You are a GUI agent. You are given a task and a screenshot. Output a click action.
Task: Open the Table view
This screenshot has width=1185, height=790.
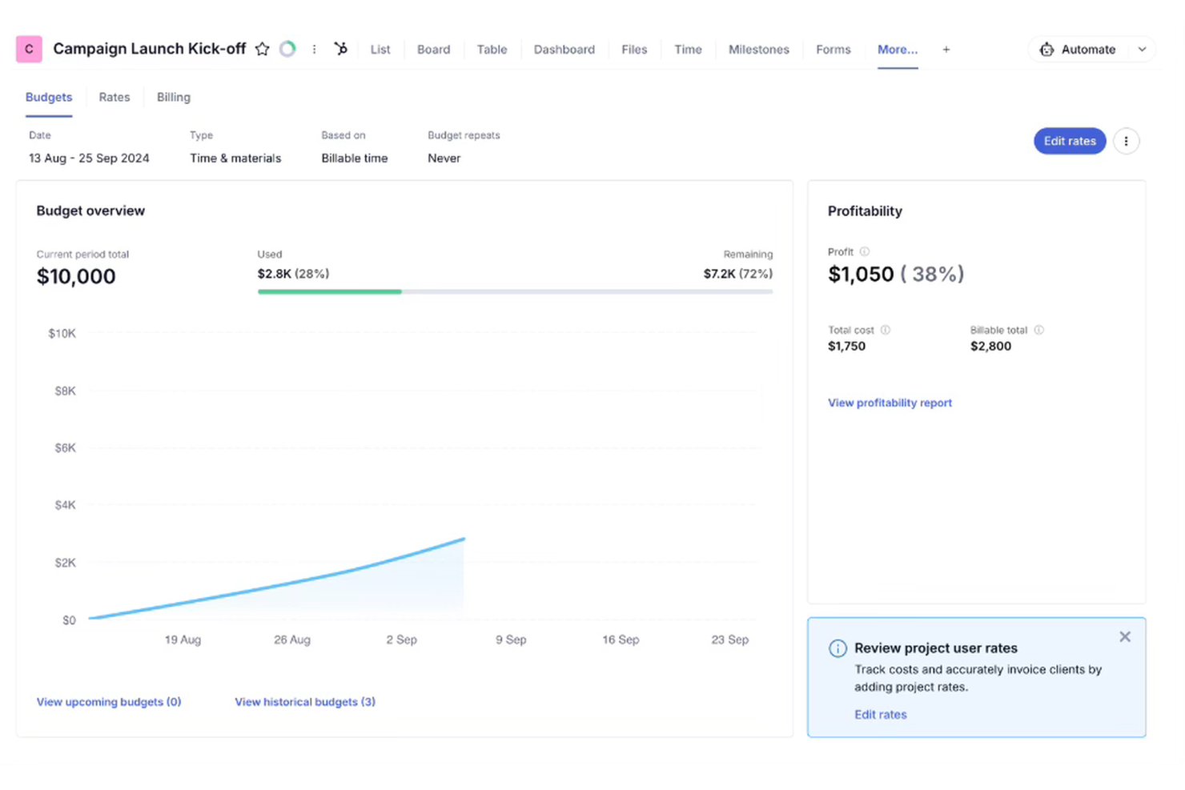click(x=492, y=50)
